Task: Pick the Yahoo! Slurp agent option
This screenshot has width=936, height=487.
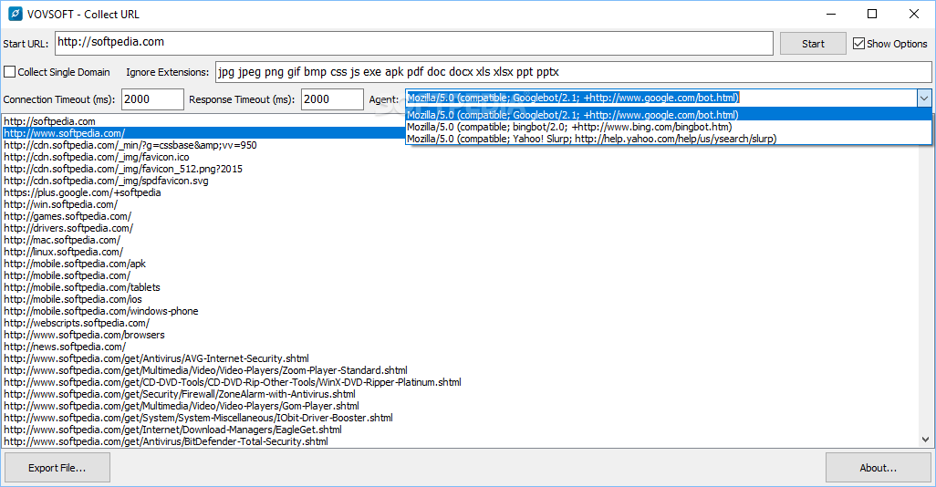Action: (668, 139)
